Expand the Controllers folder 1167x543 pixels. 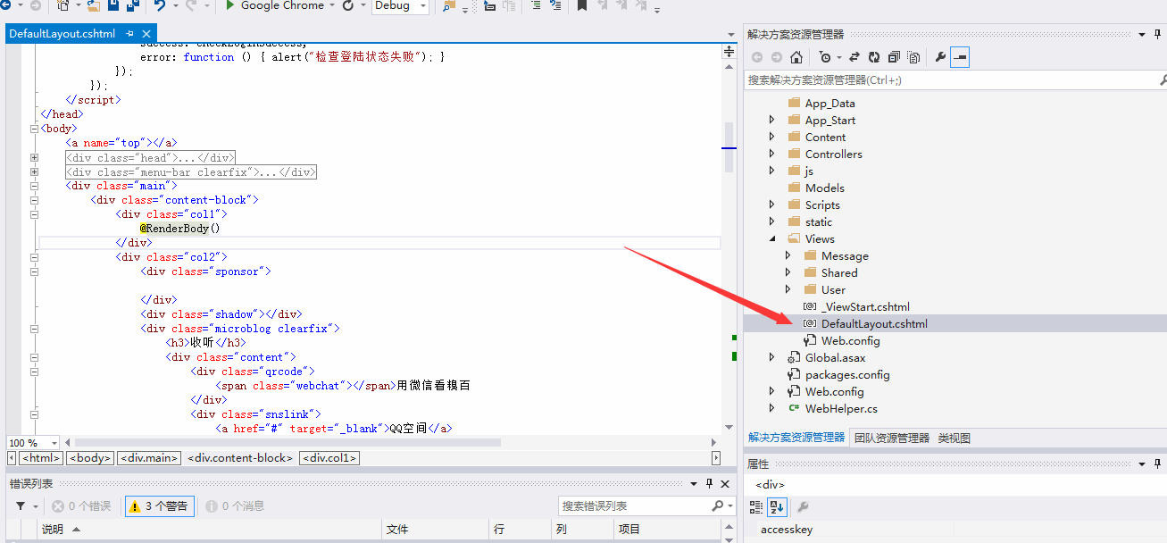tap(772, 155)
